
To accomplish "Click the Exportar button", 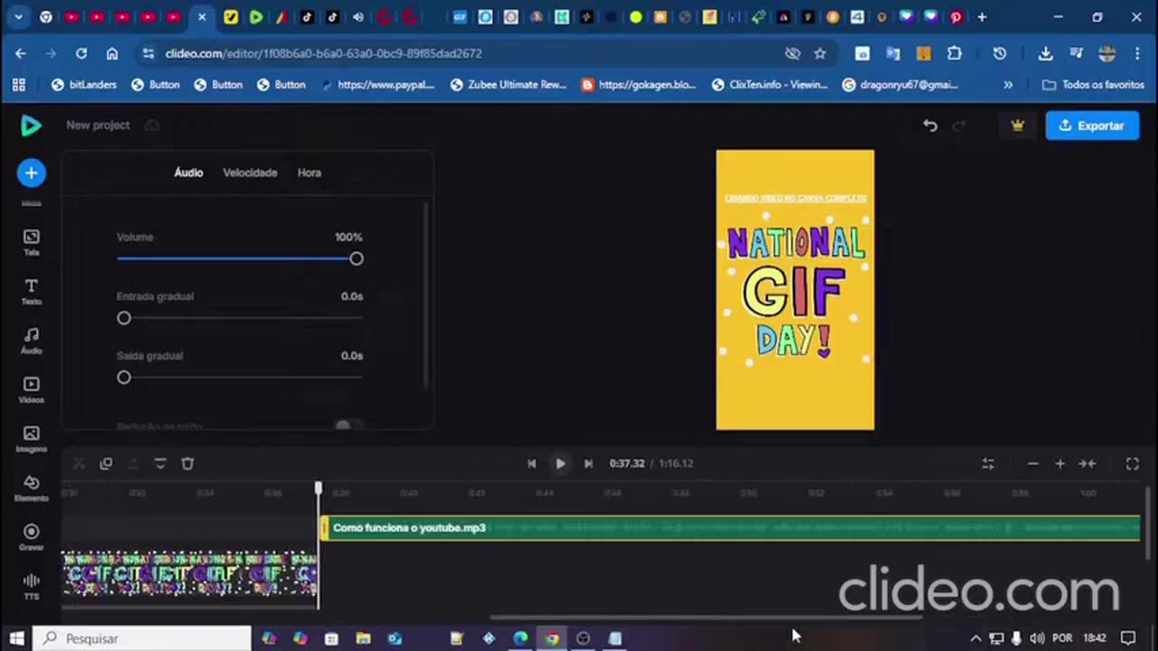I will point(1092,126).
